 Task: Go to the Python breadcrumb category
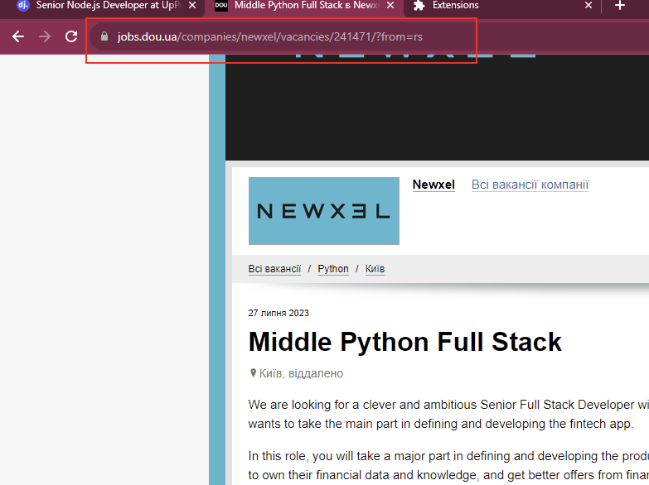coord(333,269)
